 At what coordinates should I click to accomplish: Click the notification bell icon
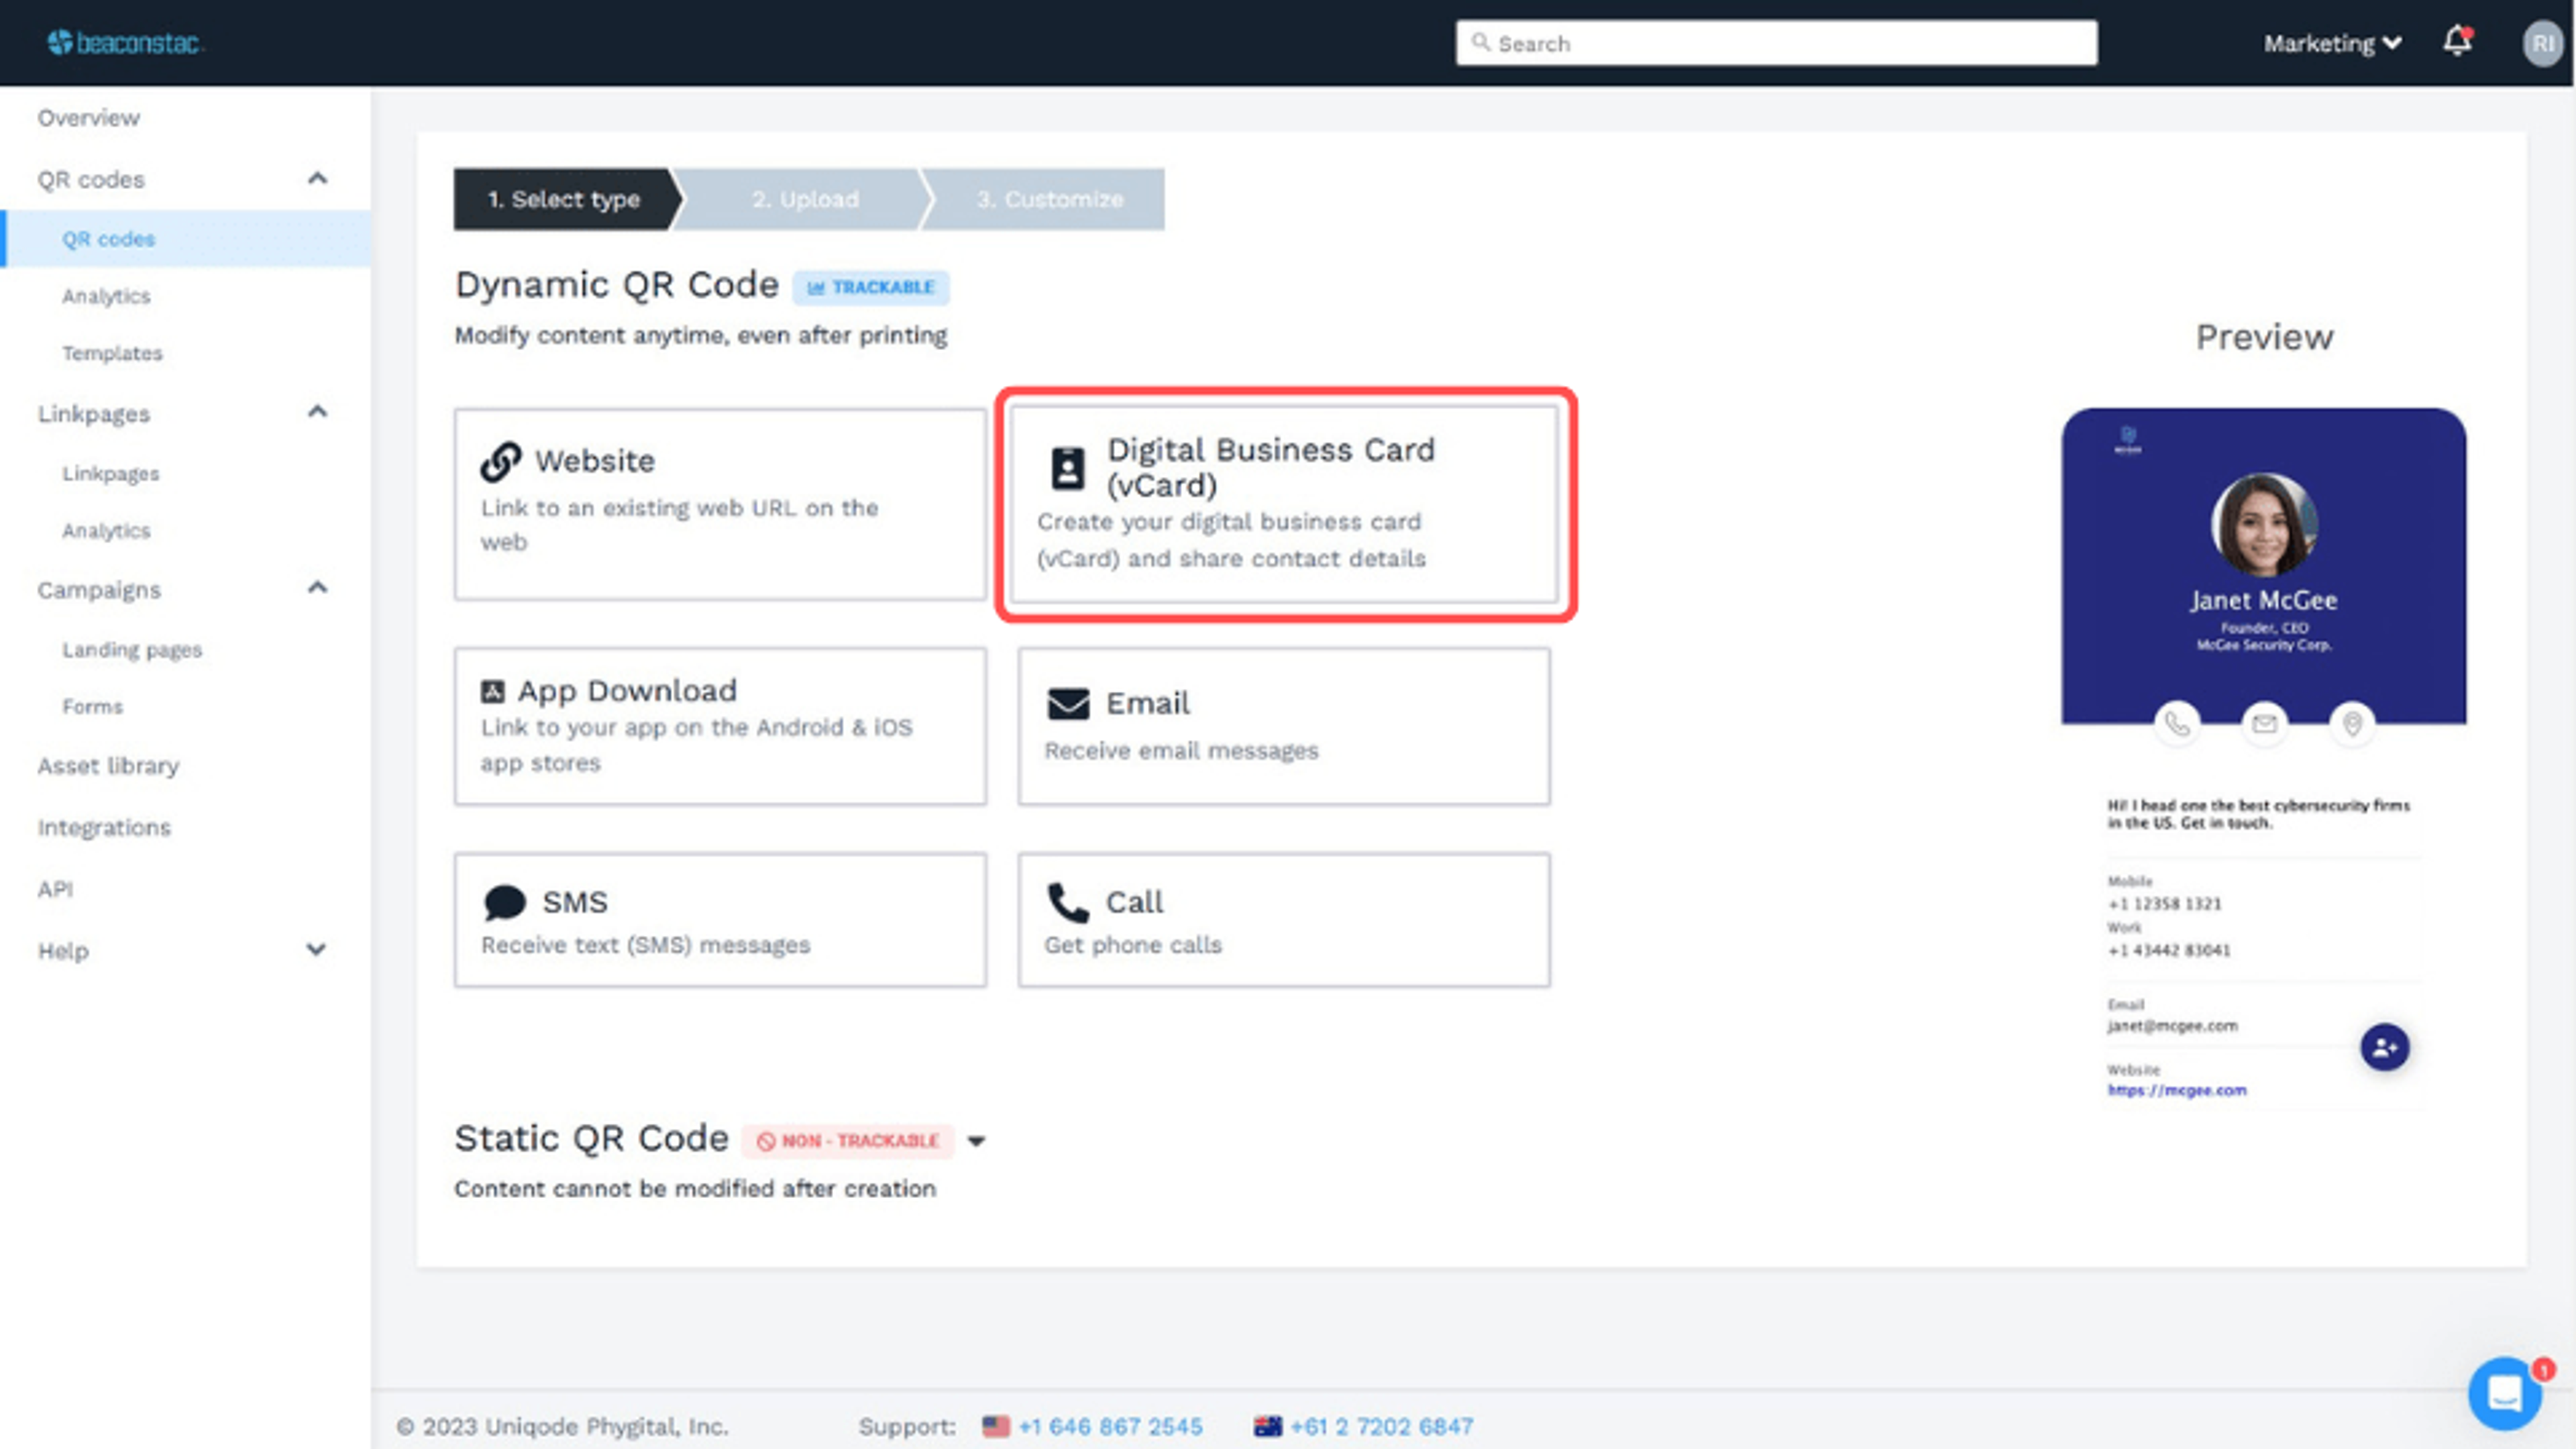coord(2456,42)
